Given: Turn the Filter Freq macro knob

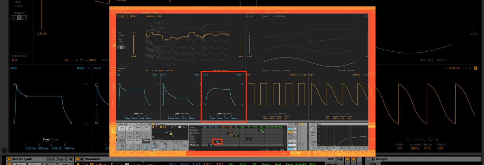Looking at the screenshot, I should 121,134.
